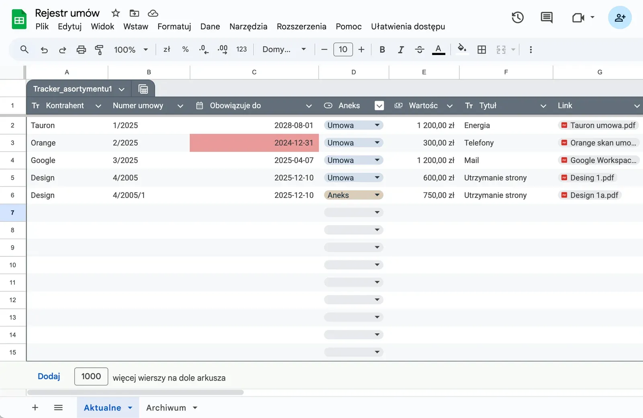Open text color picker
643x418 pixels.
(438, 49)
